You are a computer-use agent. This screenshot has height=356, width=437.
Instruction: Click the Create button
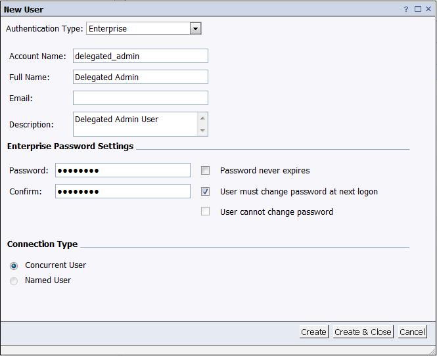313,332
